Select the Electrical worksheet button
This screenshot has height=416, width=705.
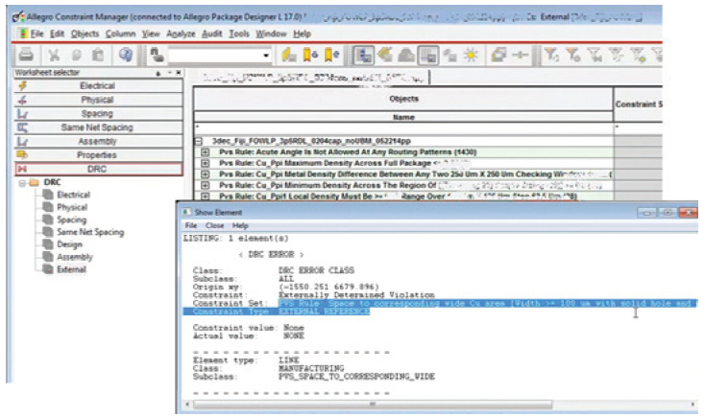coord(99,85)
